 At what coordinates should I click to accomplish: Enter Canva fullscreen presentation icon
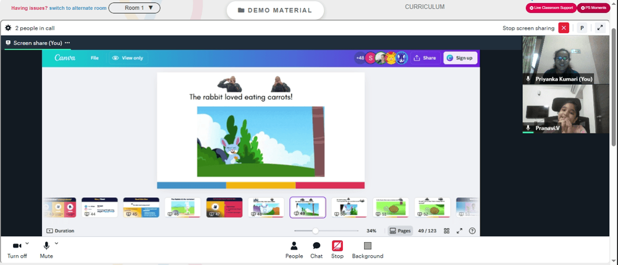click(459, 230)
